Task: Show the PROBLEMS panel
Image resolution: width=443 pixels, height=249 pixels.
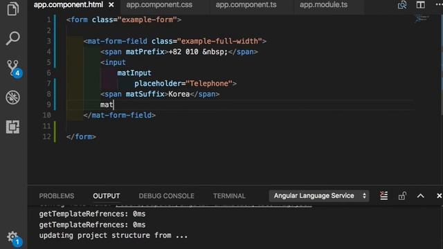Action: click(x=57, y=196)
